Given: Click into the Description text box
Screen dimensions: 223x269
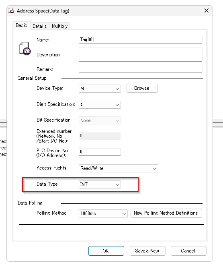Looking at the screenshot, I should [x=141, y=54].
